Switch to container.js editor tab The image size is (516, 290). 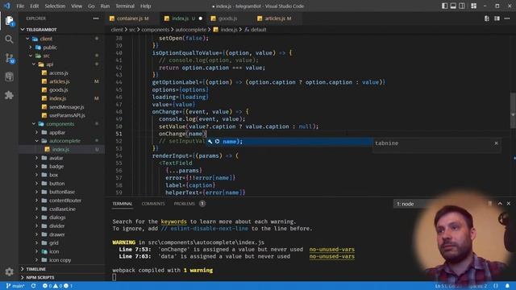coord(132,19)
